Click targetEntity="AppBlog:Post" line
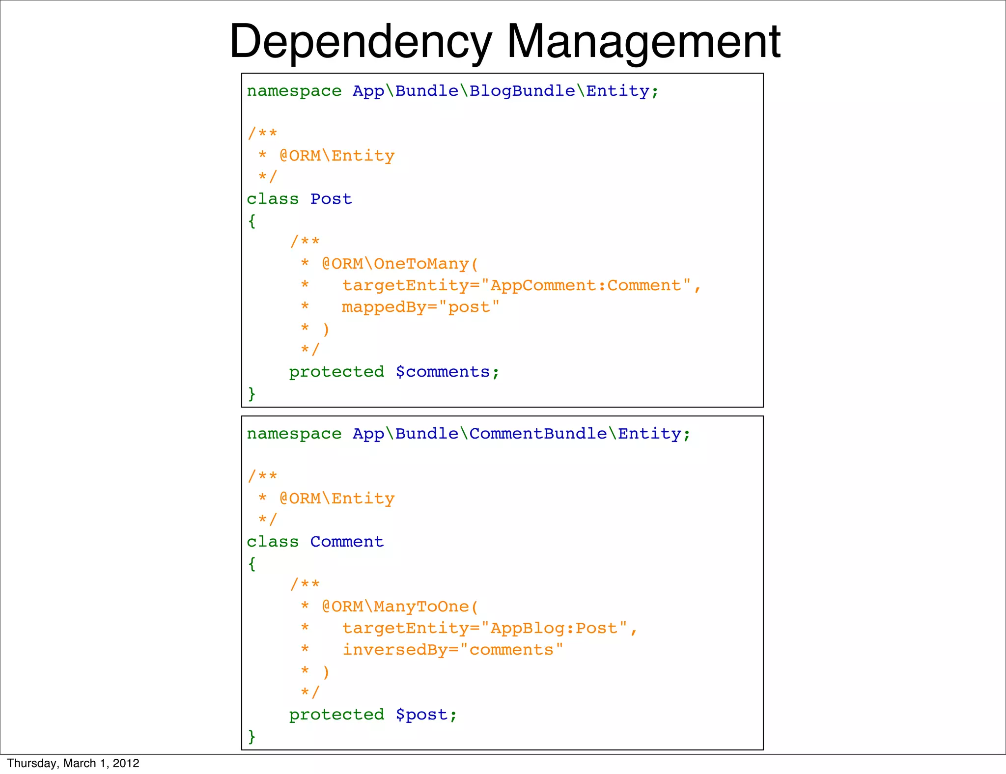This screenshot has width=1006, height=774. point(489,628)
